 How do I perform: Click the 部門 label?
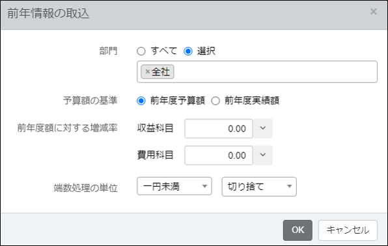click(108, 51)
